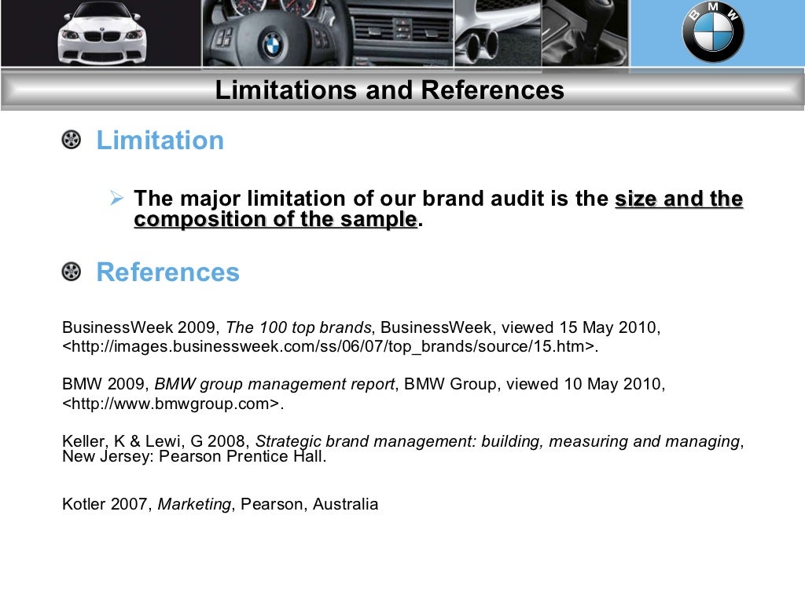
Task: Click 'viewed 15 May 2010' text
Action: point(579,327)
